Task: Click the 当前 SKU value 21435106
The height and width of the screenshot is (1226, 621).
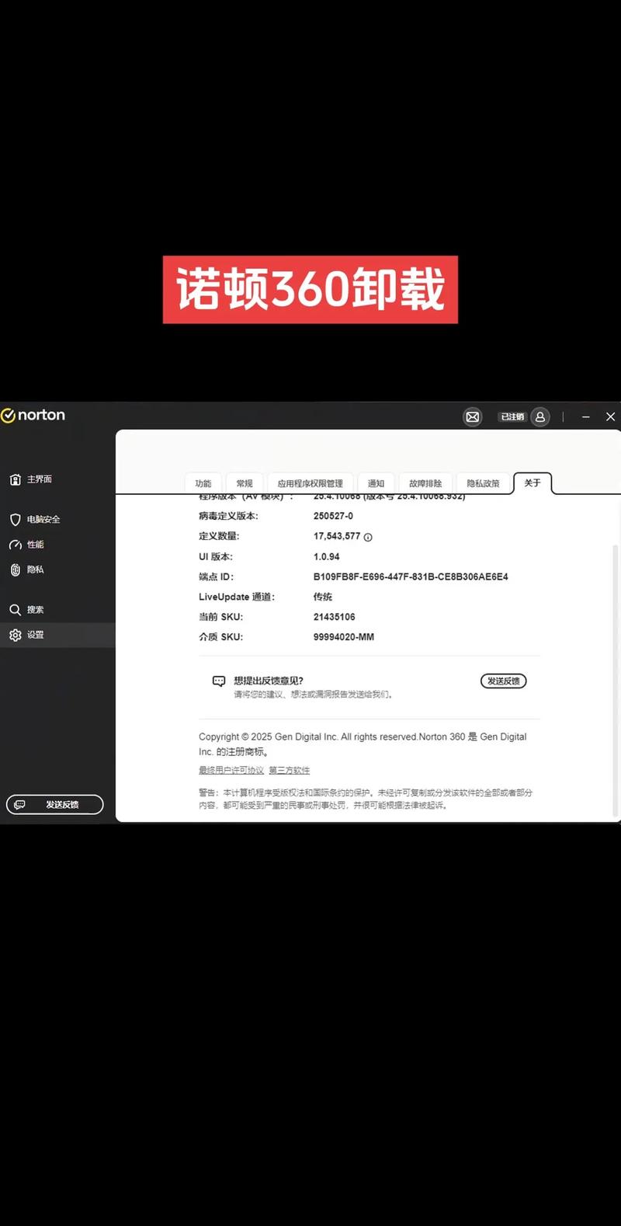Action: pos(335,617)
